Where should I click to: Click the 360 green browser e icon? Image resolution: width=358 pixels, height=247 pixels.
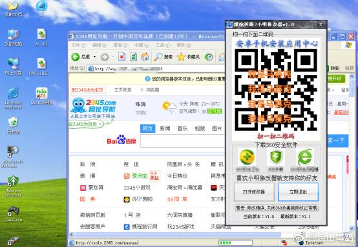pos(305,157)
